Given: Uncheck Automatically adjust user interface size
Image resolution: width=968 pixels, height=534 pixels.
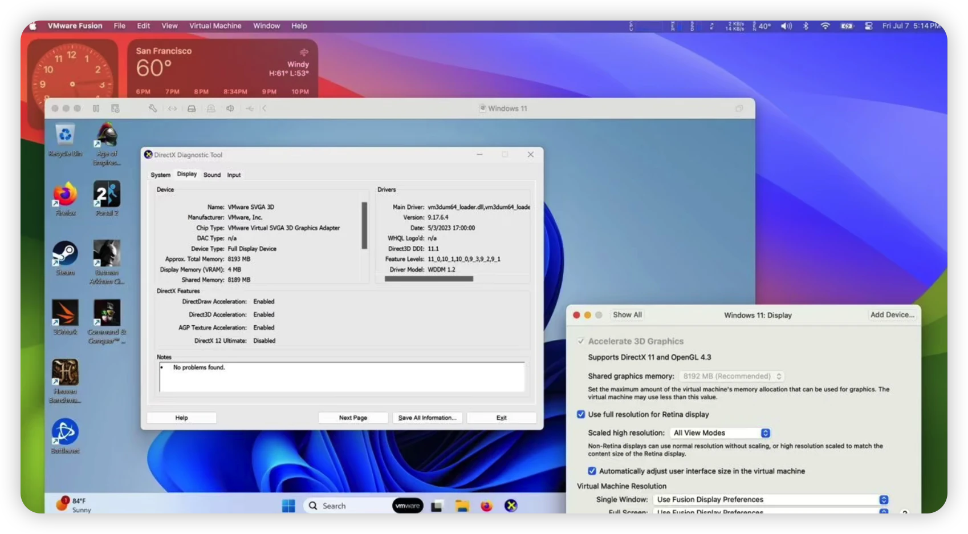Looking at the screenshot, I should click(592, 471).
